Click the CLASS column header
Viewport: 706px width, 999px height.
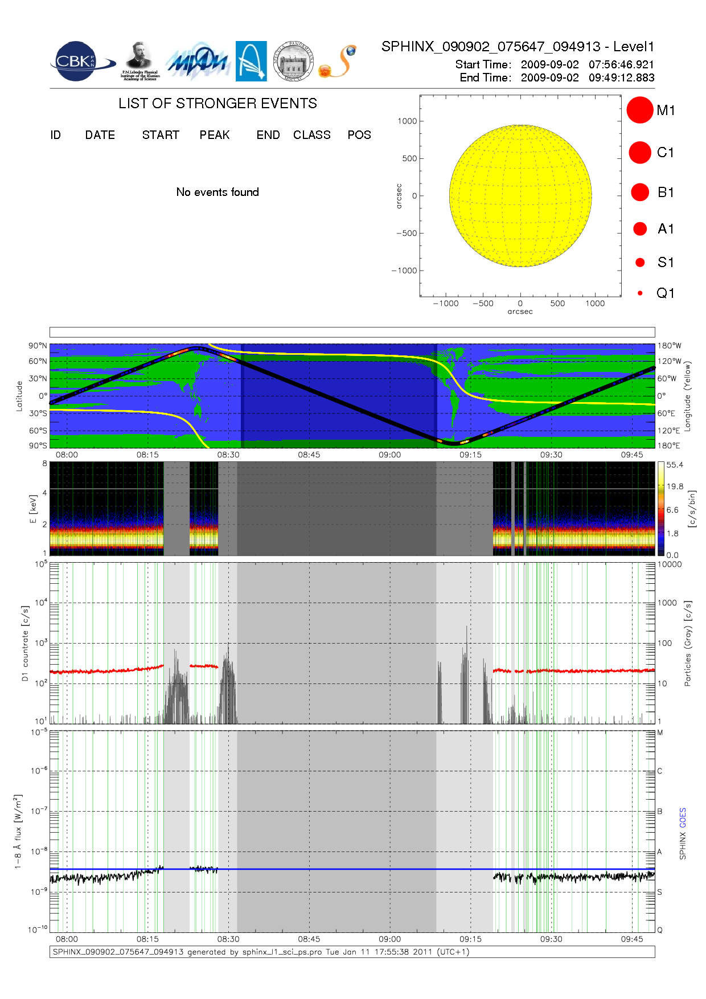[312, 135]
